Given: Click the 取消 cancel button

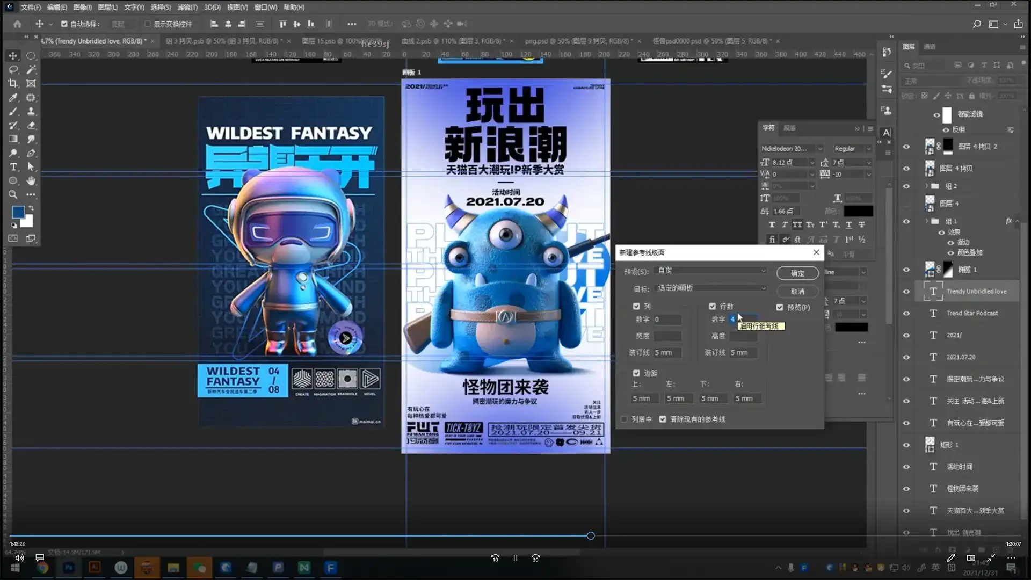Looking at the screenshot, I should (x=797, y=291).
